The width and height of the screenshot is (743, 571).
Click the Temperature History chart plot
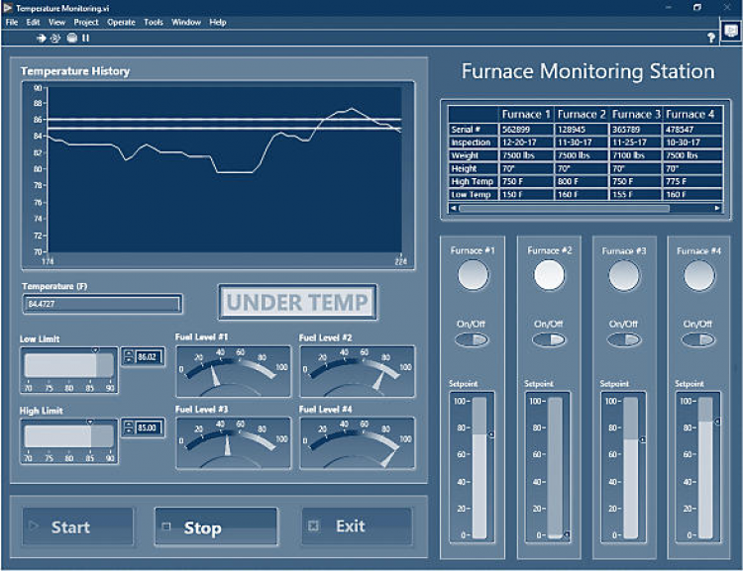(224, 169)
